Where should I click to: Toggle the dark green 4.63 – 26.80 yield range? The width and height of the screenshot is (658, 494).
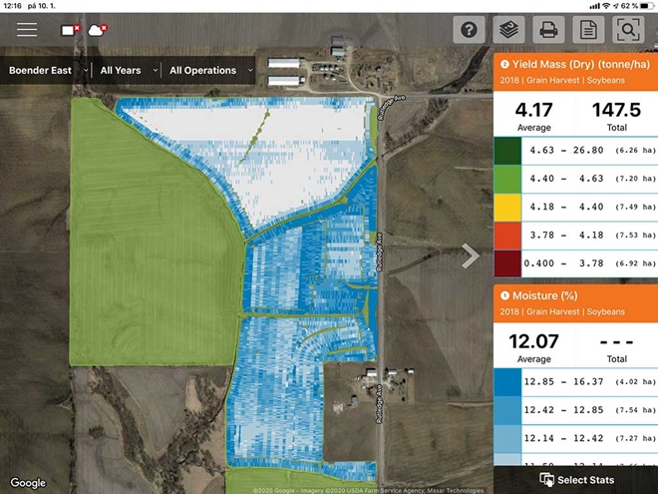(575, 151)
